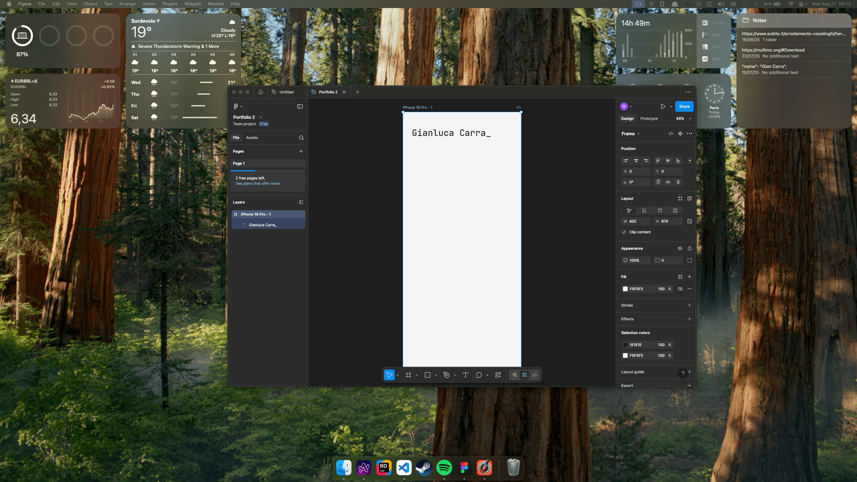Select the Text tool in the toolbar
Viewport: 857px width, 482px height.
pyautogui.click(x=465, y=375)
